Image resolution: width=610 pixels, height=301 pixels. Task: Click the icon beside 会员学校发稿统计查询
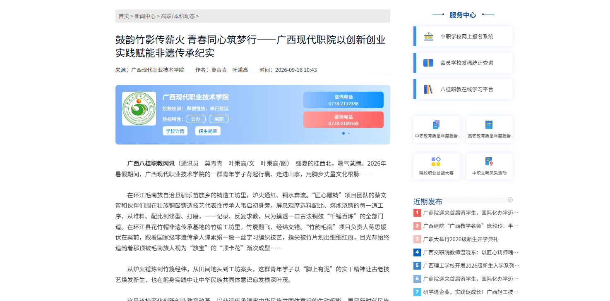pos(428,63)
